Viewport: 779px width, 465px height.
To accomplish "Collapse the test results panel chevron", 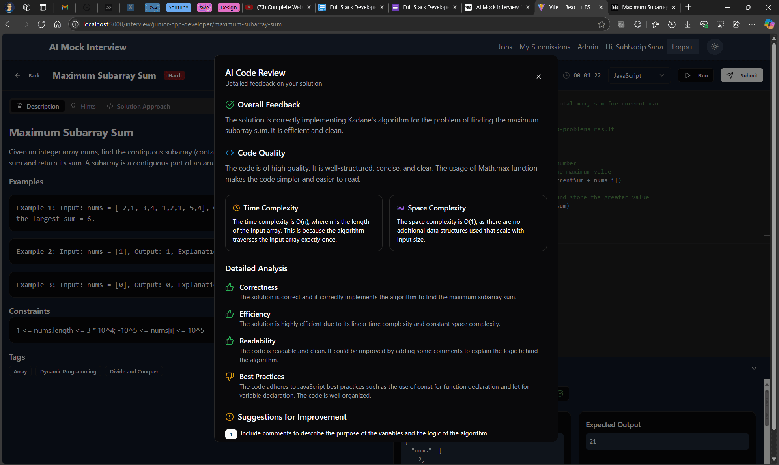I will 754,369.
